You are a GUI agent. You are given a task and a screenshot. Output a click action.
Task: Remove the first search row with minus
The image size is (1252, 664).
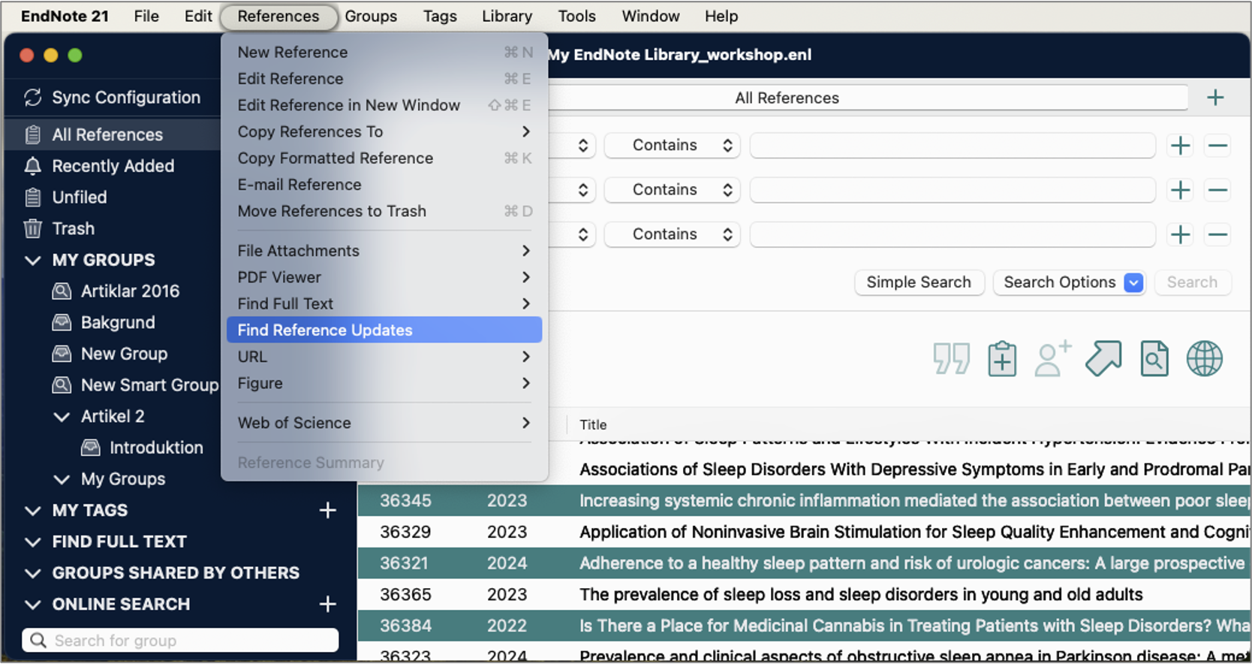tap(1217, 145)
